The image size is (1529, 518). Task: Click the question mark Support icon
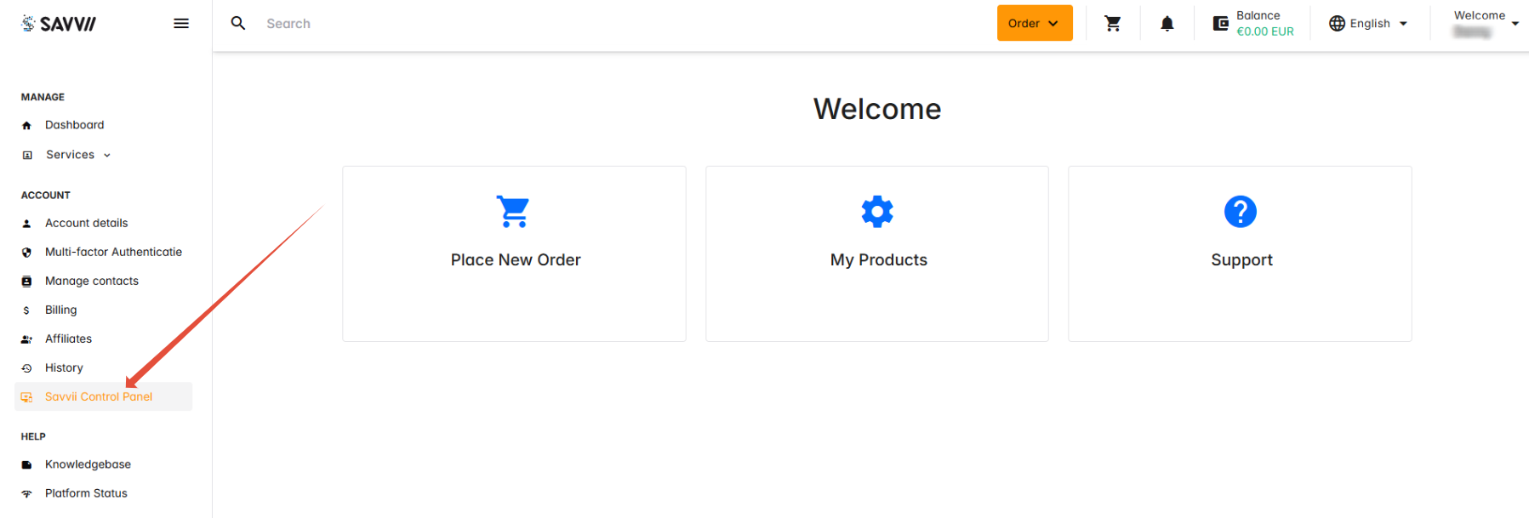click(1240, 211)
